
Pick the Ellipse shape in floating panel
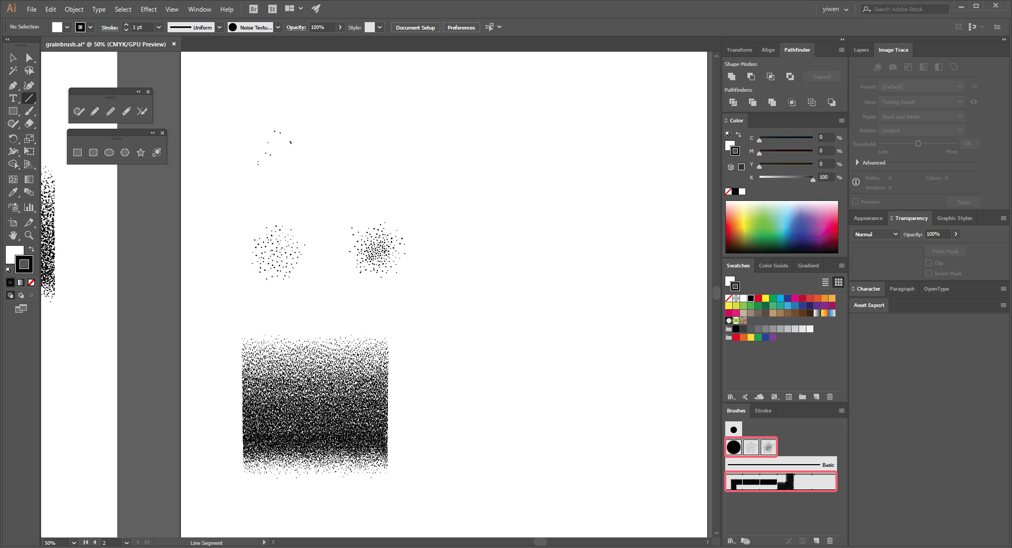(109, 152)
